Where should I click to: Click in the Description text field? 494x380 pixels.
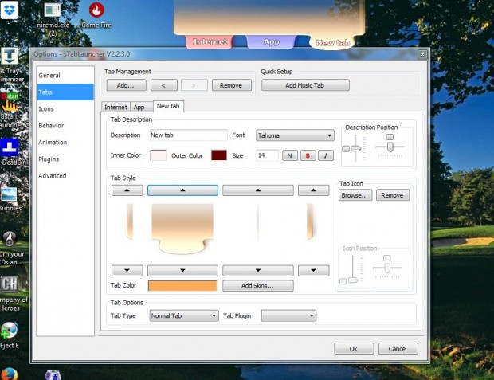[x=188, y=135]
